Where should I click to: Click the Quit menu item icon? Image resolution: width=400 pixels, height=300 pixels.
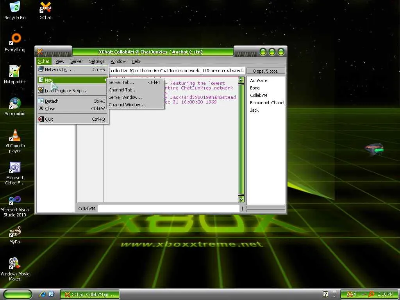[x=41, y=119]
